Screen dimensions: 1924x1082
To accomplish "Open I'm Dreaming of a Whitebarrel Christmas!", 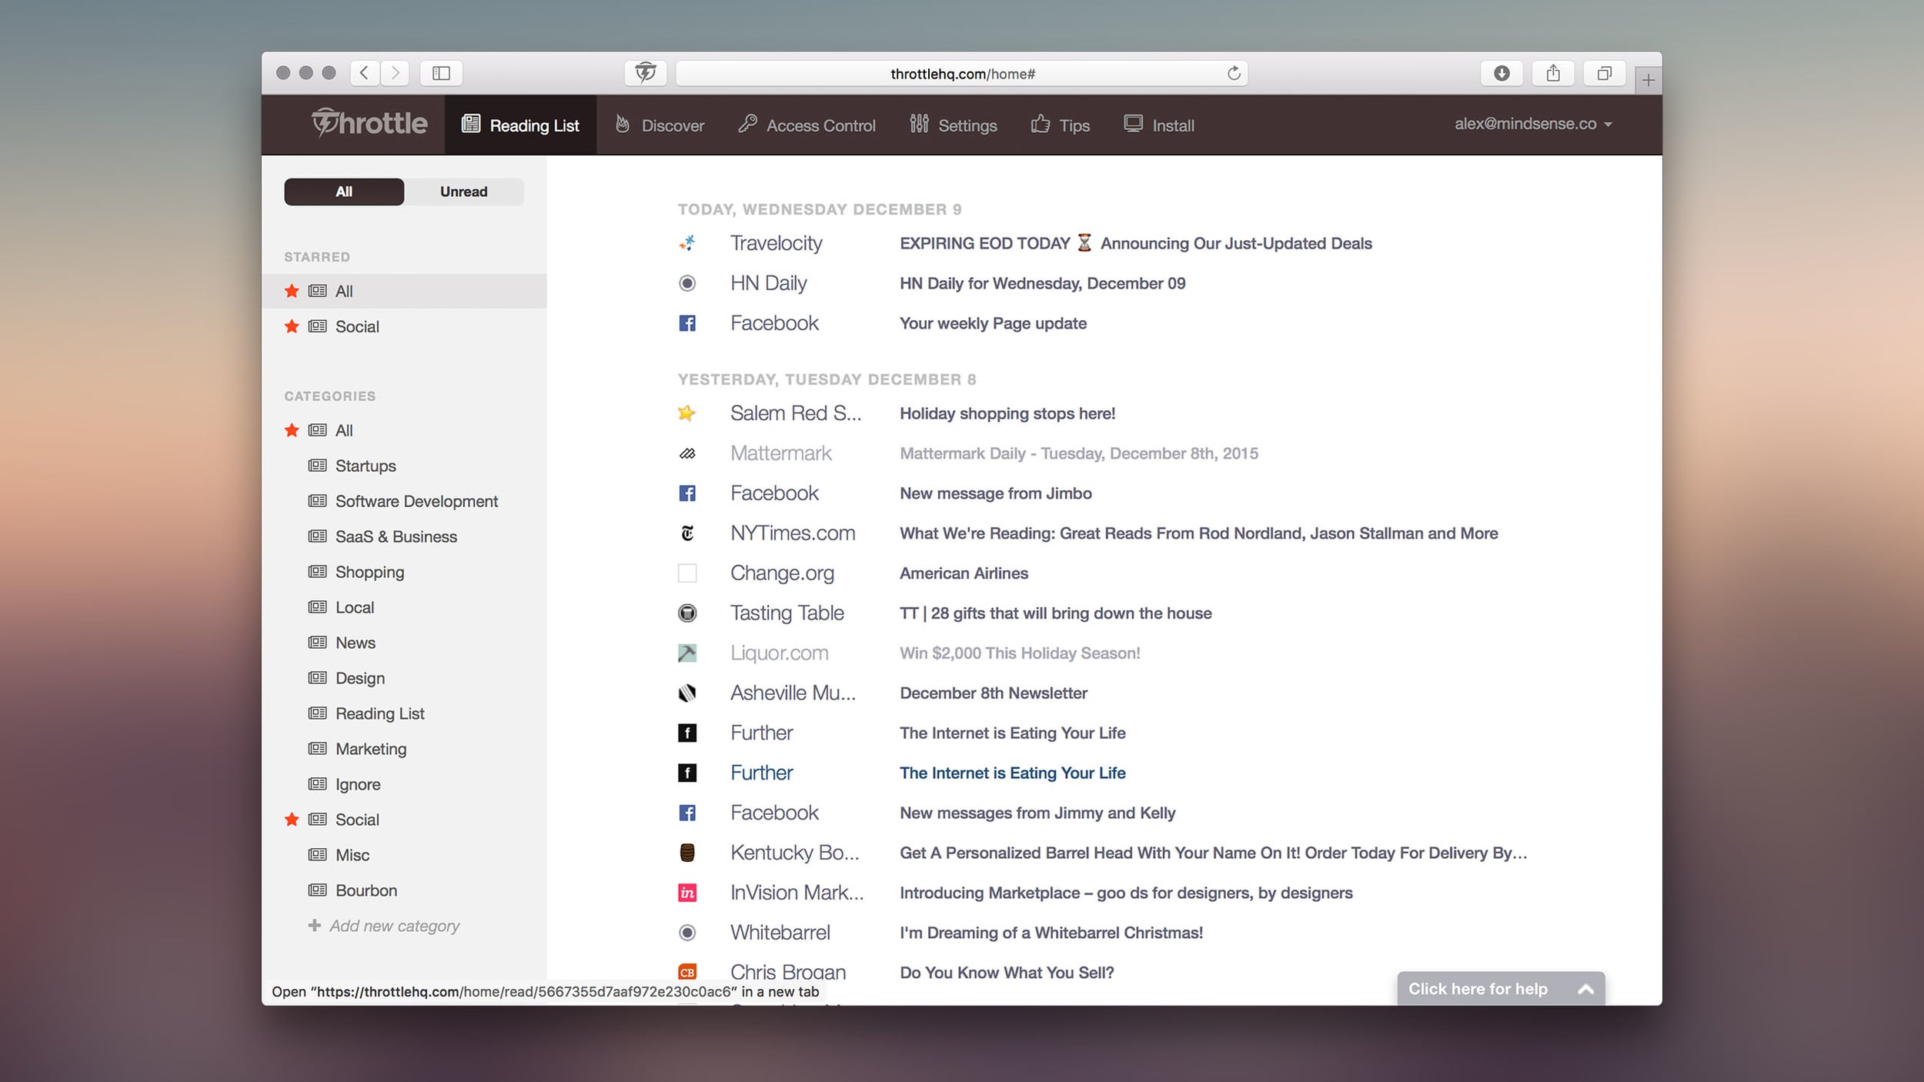I will tap(1051, 933).
